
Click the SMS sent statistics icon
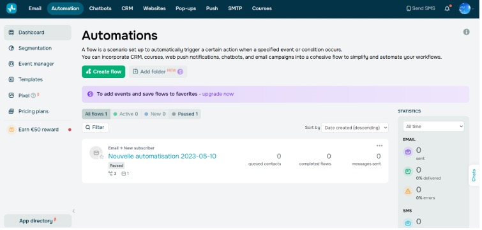click(x=408, y=223)
